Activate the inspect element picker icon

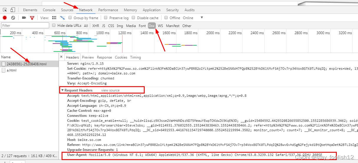pyautogui.click(x=5, y=10)
